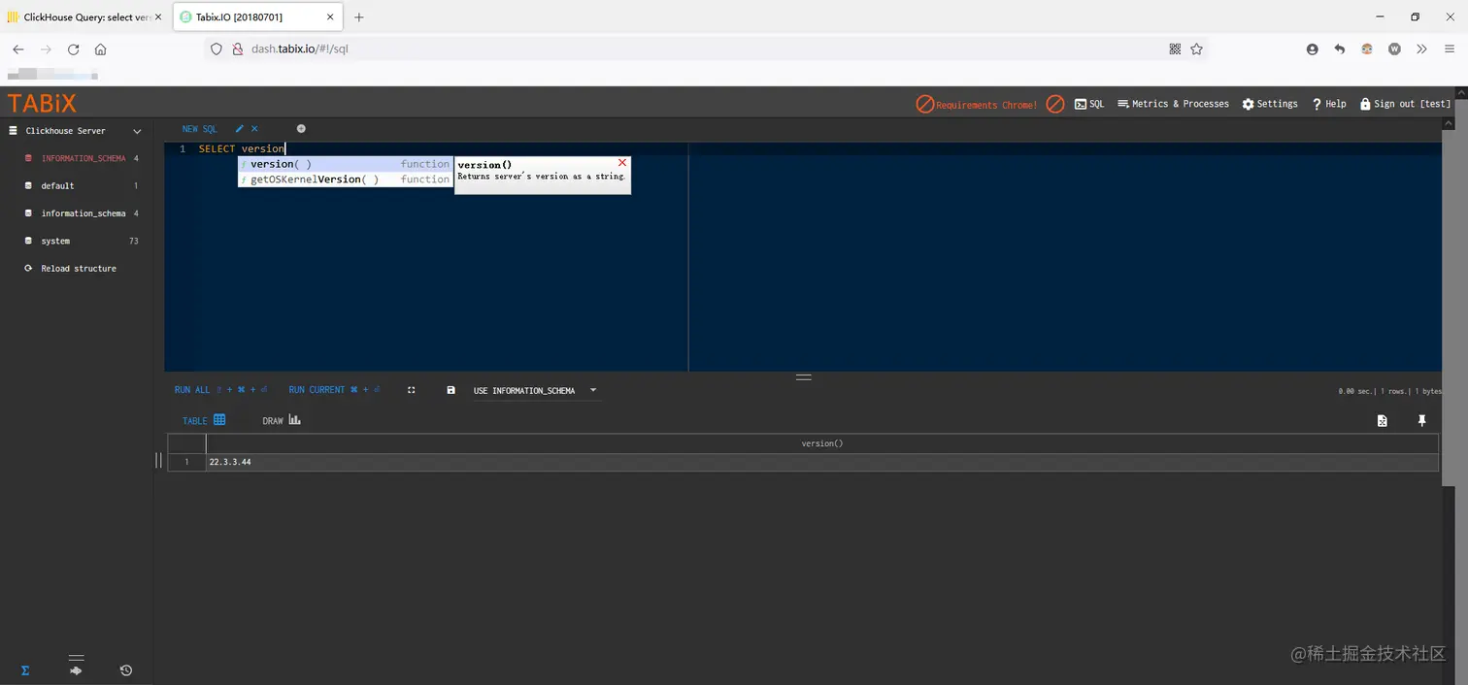This screenshot has height=685, width=1468.
Task: Click the TABIX logo
Action: (x=42, y=103)
